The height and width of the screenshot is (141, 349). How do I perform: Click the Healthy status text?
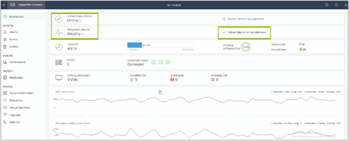(74, 34)
